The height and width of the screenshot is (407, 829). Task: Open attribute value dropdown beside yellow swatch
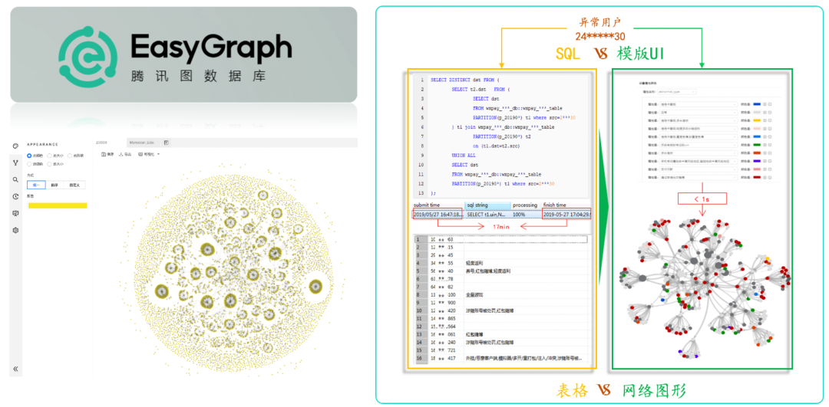pyautogui.click(x=699, y=120)
